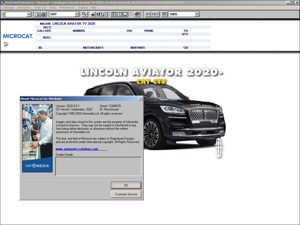
Task: Click the undo arrow on the toolbar
Action: coord(148,14)
